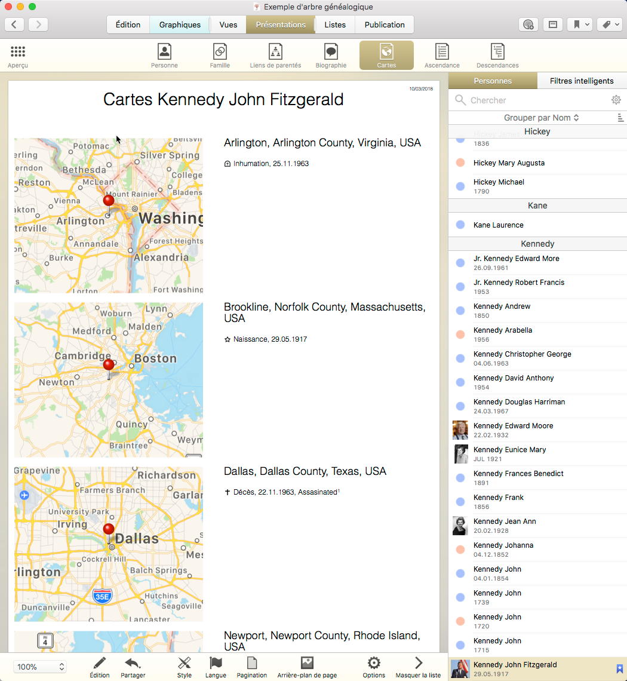Click the Dallas map red pin

109,529
